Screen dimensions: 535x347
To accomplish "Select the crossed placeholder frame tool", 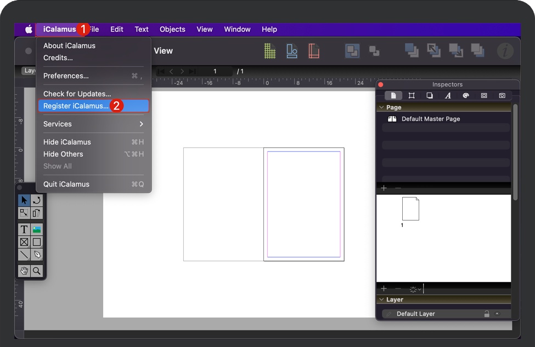I will (24, 242).
